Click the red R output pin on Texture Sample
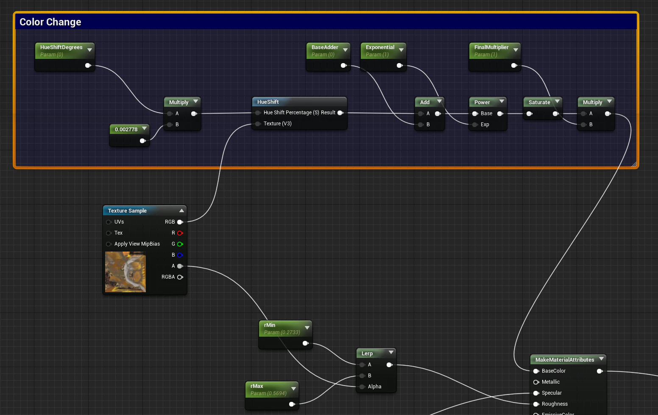The height and width of the screenshot is (415, 658). point(180,233)
